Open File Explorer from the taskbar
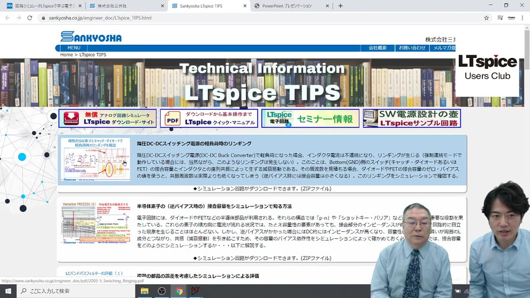The image size is (530, 298). (144, 291)
